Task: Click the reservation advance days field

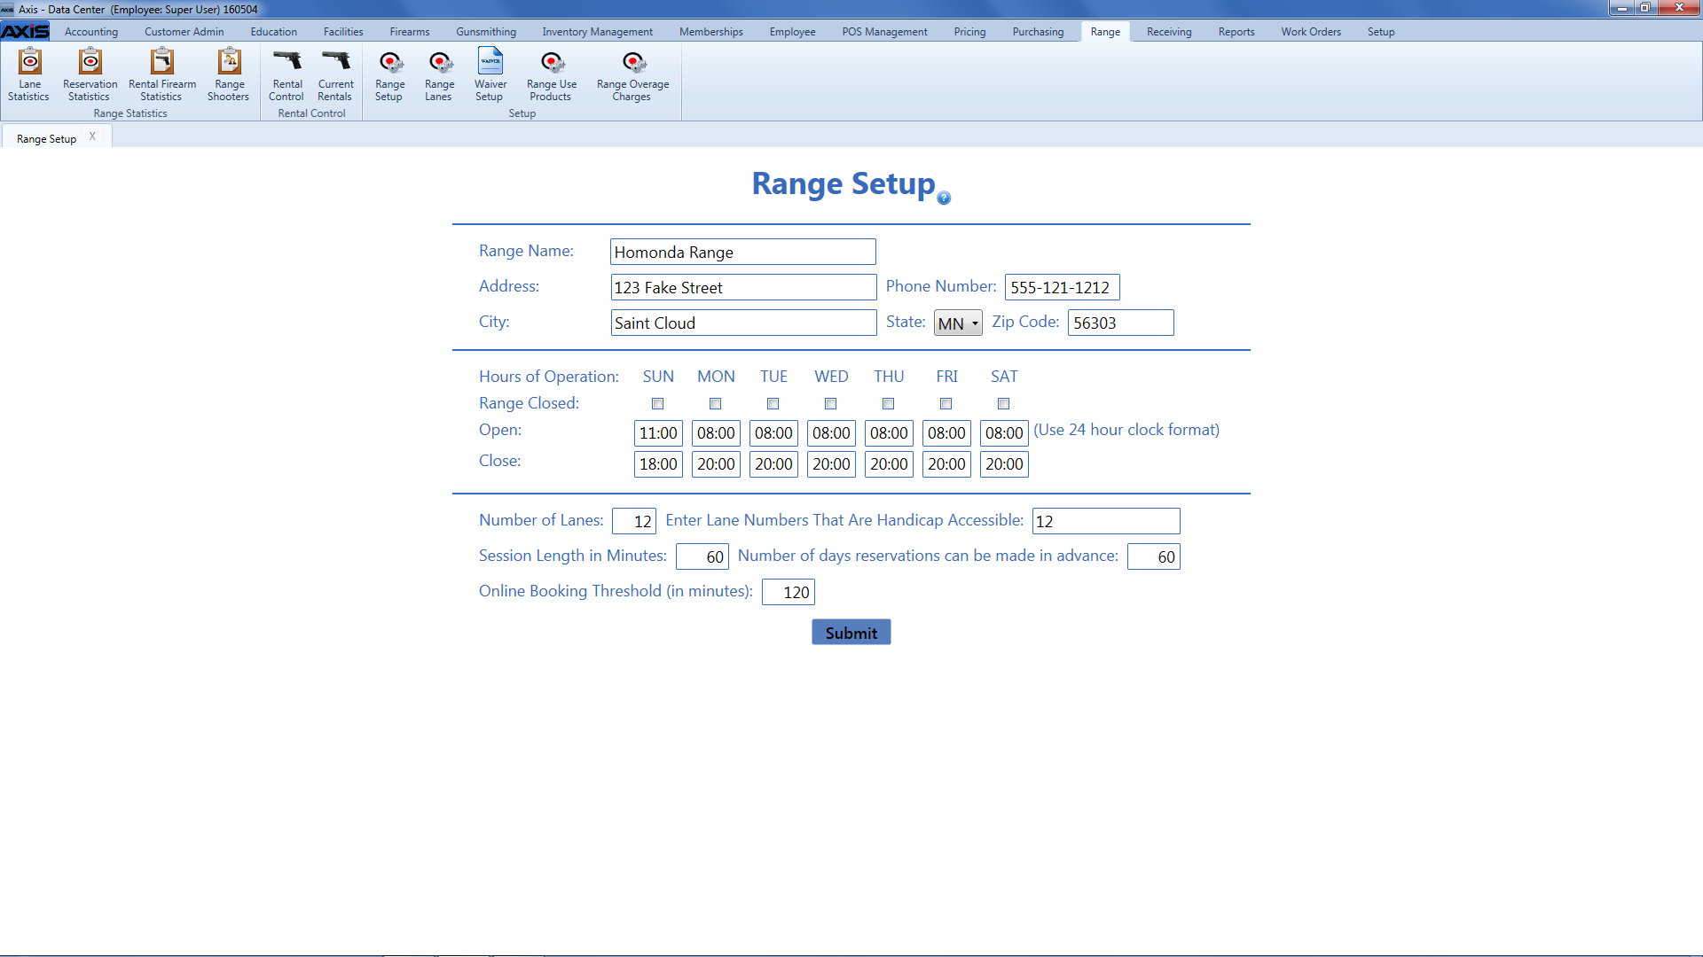Action: (1154, 557)
